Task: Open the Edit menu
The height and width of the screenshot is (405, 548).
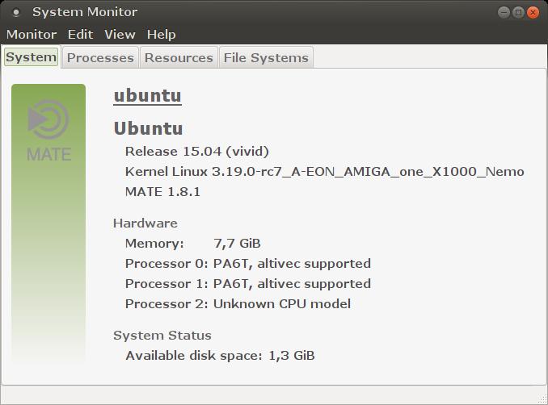Action: point(80,34)
